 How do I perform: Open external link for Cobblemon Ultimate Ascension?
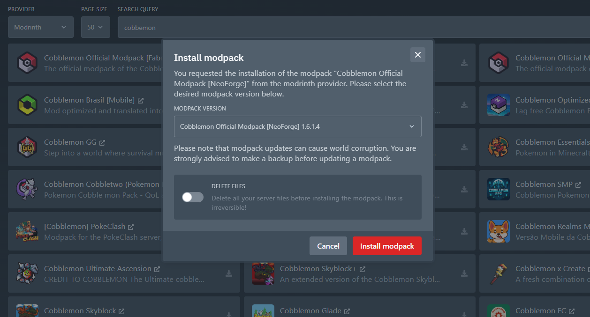(x=157, y=269)
